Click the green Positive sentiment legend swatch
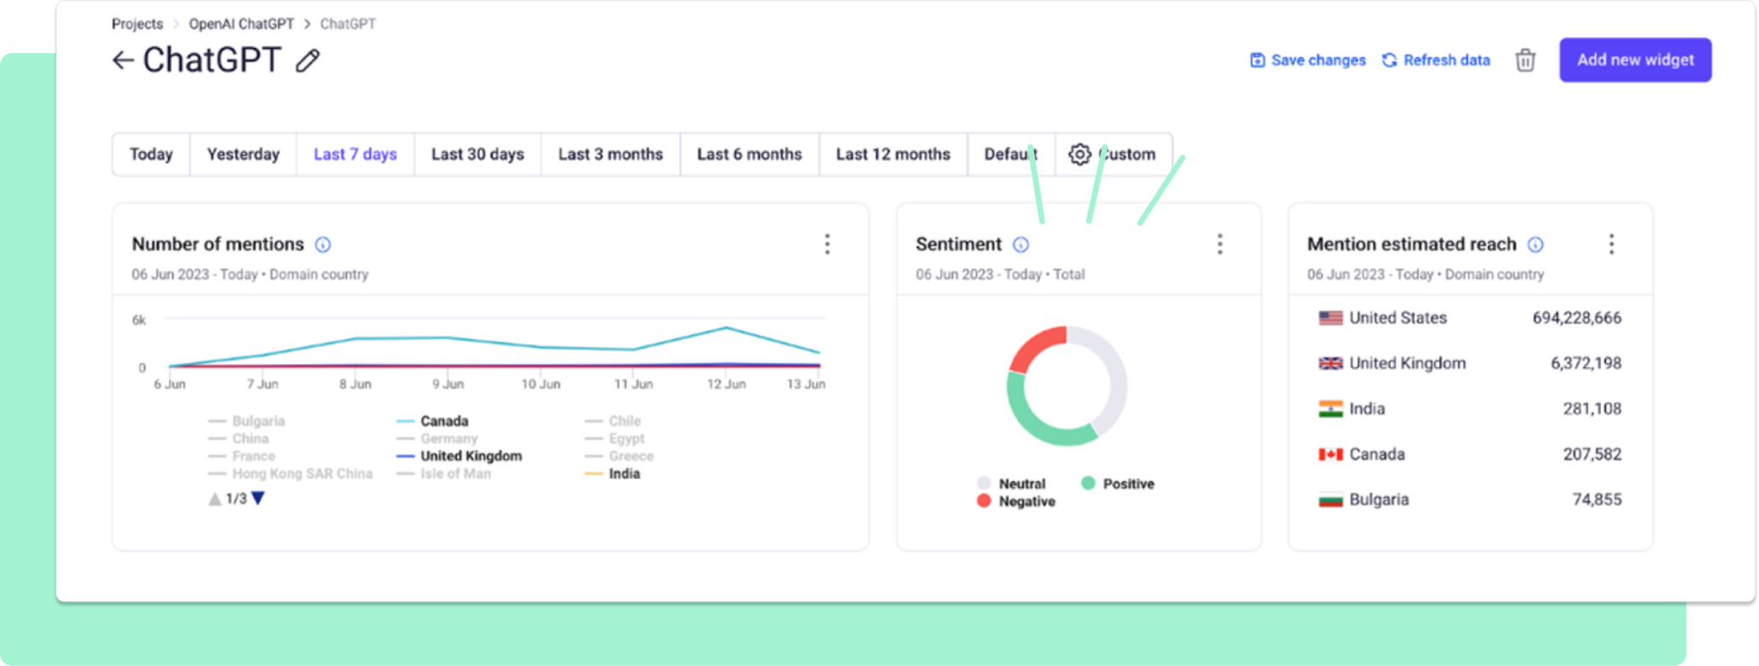 (x=1088, y=483)
